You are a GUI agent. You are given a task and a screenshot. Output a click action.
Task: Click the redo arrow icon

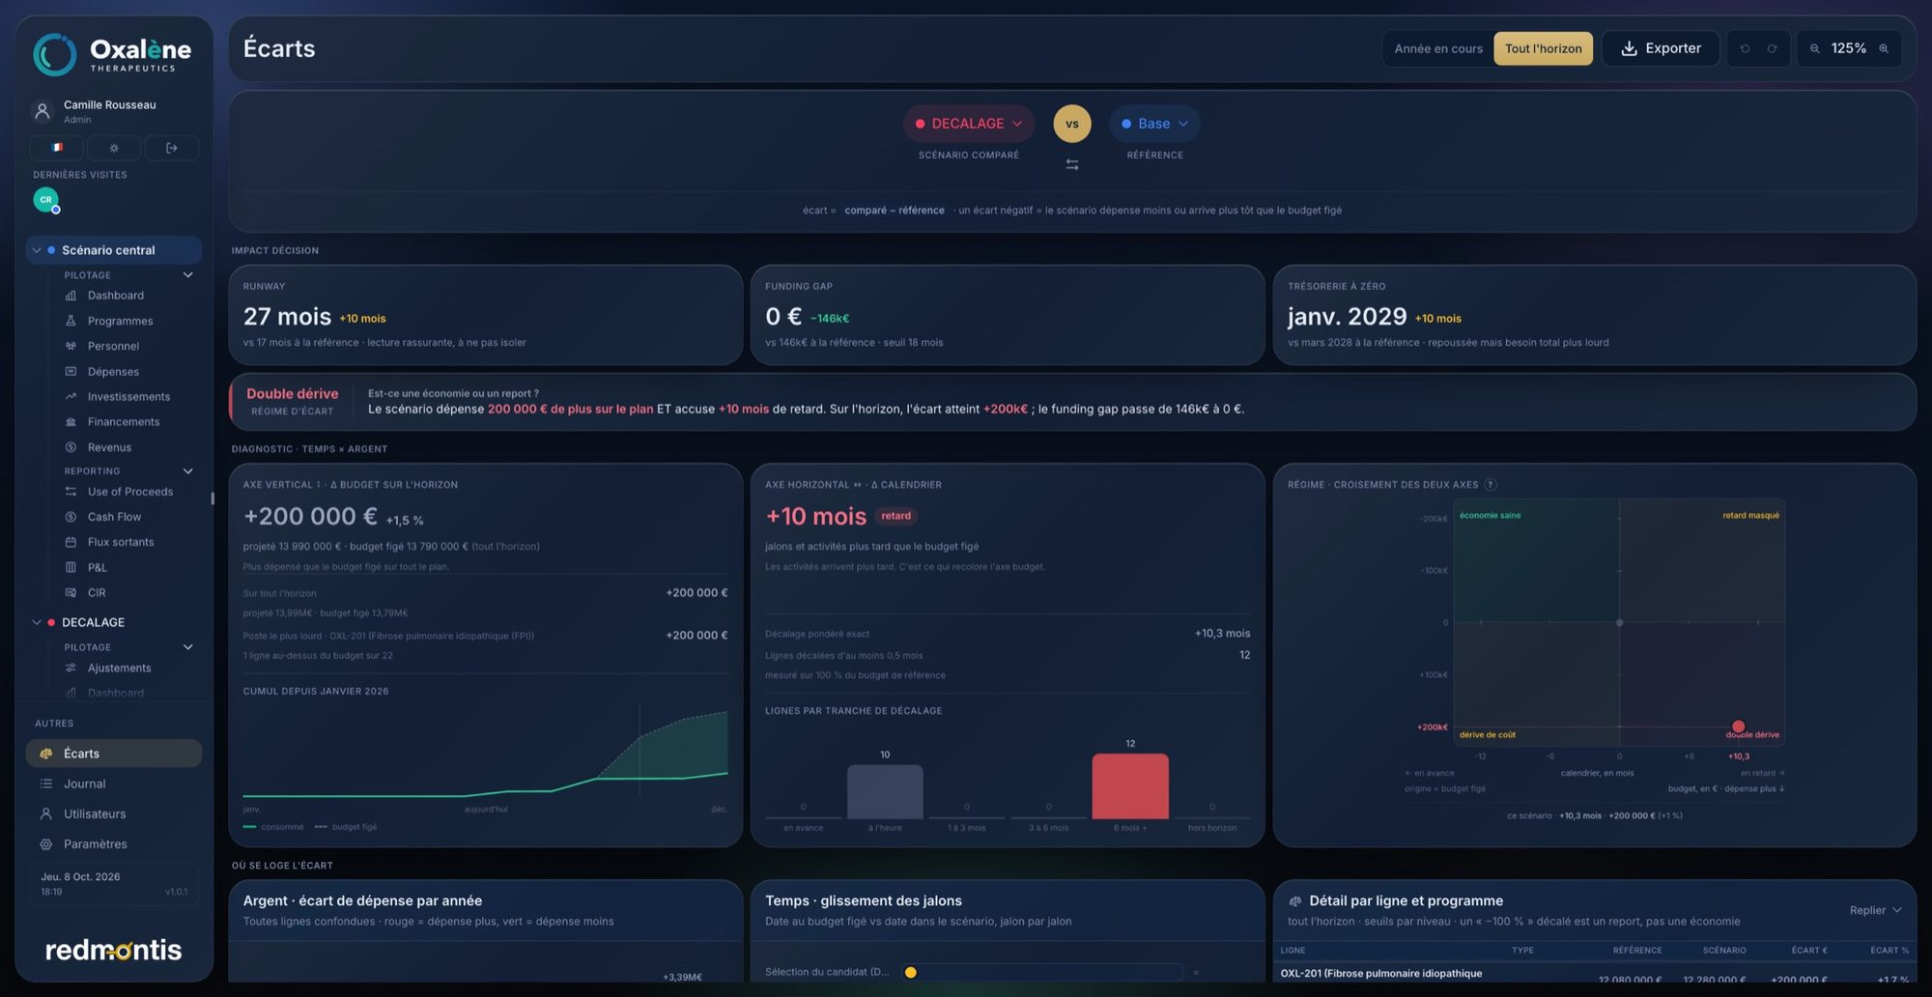1772,48
